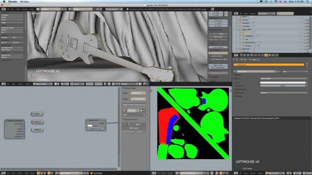
Task: Toggle render camera icon for strings row
Action: (308, 46)
